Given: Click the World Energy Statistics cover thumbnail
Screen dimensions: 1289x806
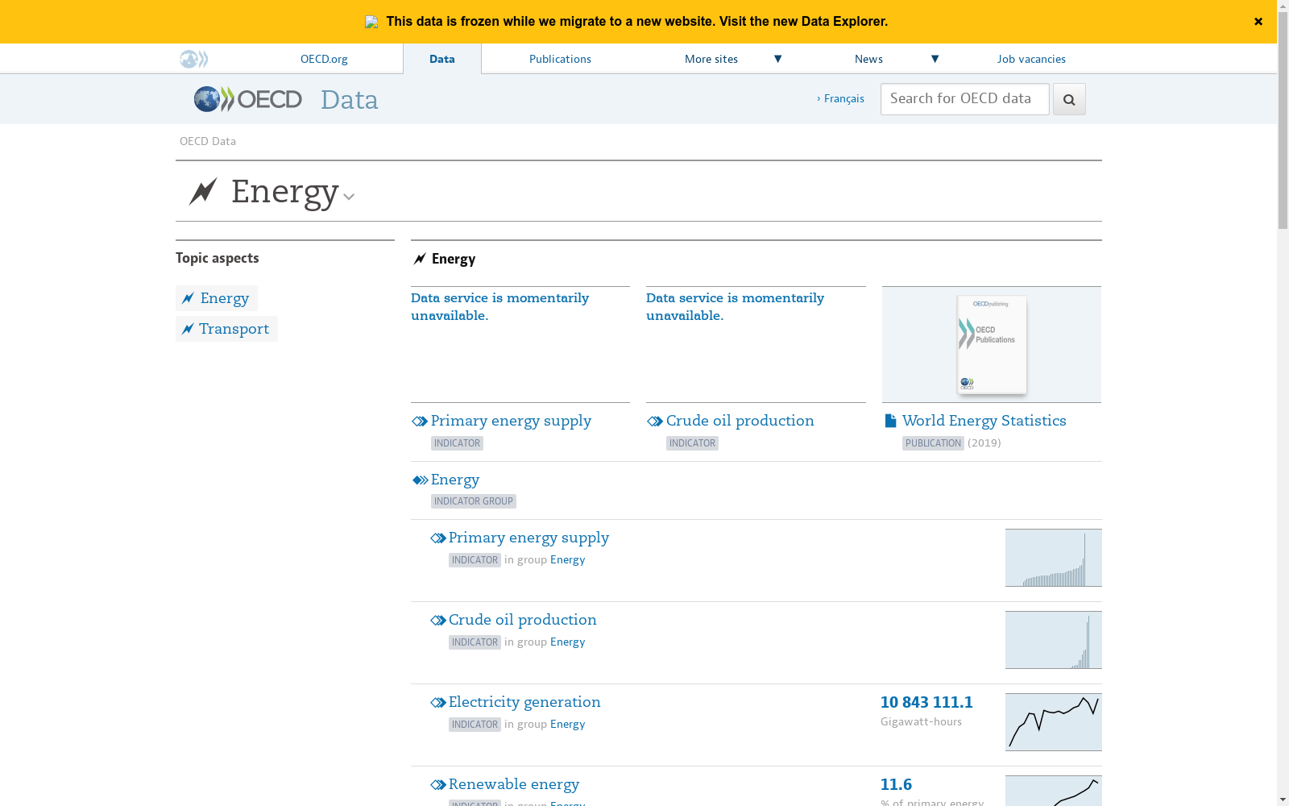Looking at the screenshot, I should tap(992, 345).
